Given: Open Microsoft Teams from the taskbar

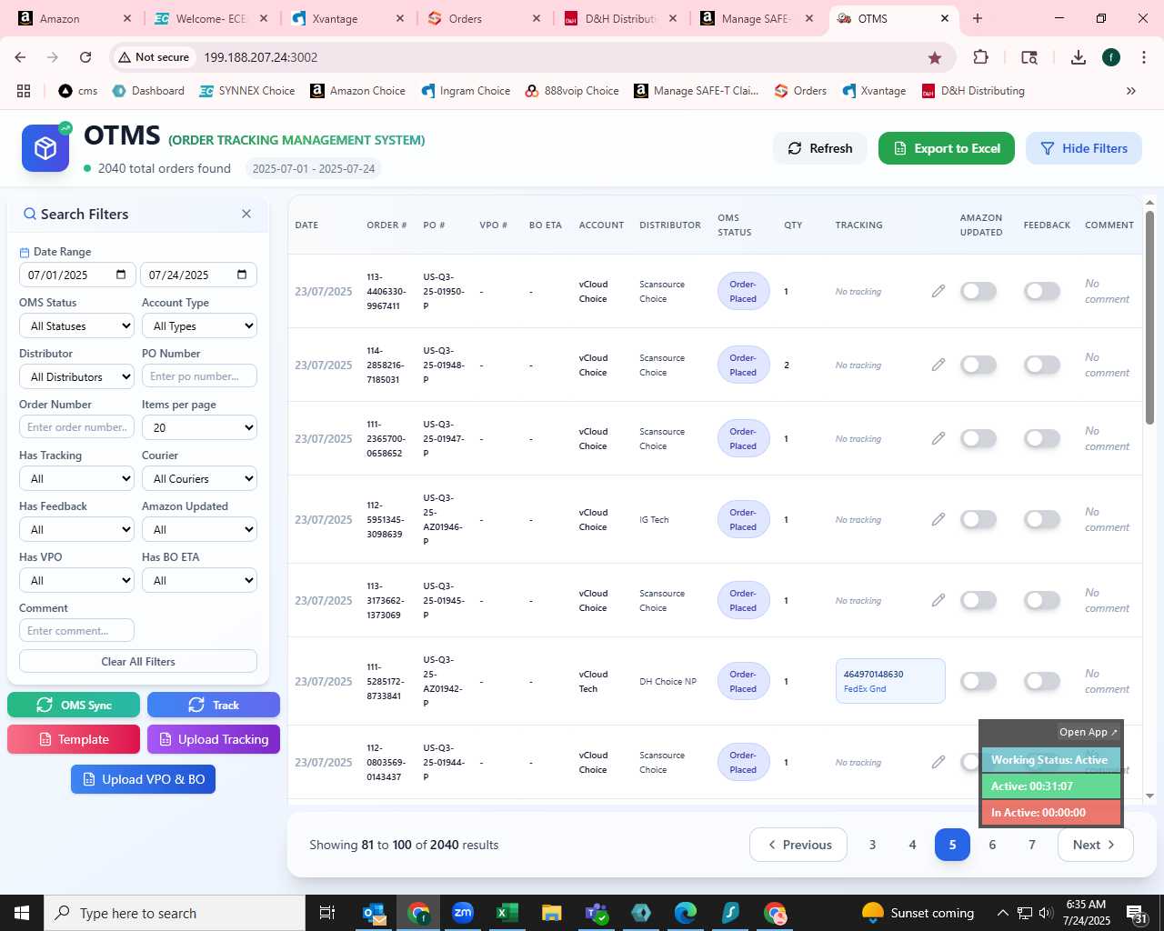Looking at the screenshot, I should (597, 913).
